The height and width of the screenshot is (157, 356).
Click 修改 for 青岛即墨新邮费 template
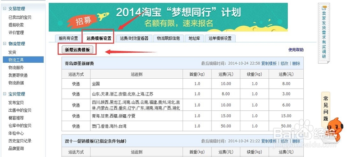coord(284,63)
